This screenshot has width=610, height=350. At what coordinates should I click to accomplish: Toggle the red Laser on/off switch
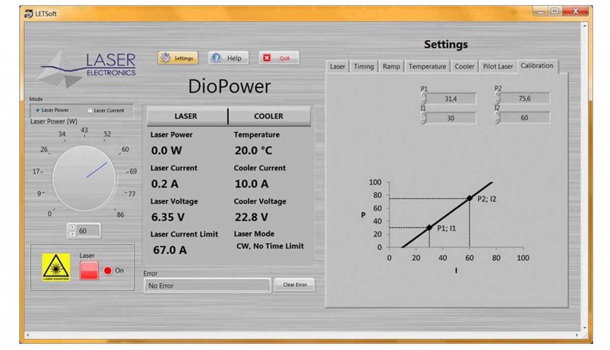click(x=89, y=271)
